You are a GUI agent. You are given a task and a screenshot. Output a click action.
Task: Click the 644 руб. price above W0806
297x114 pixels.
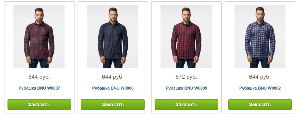click(113, 77)
